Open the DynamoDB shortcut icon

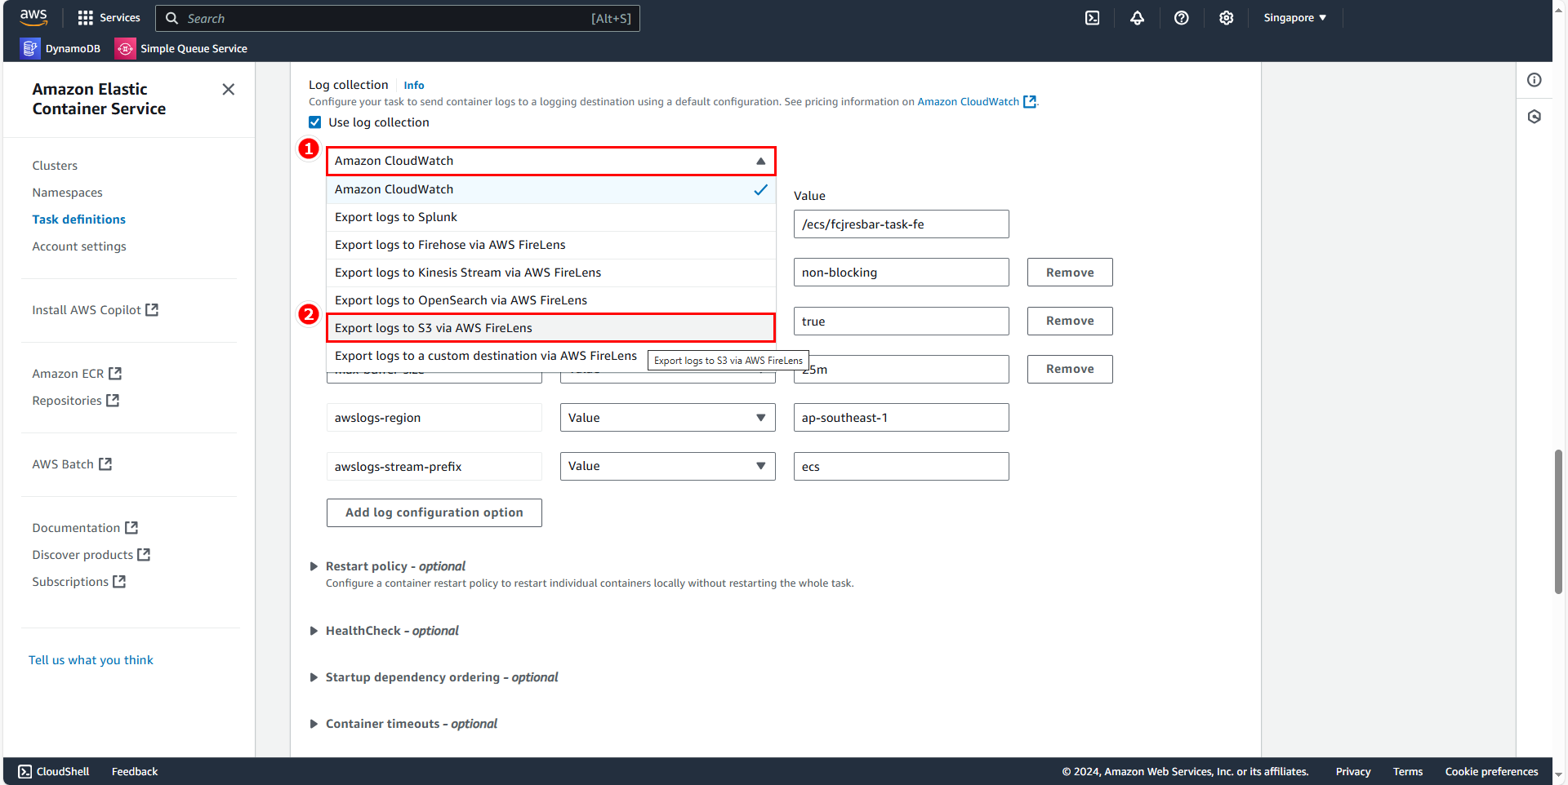[x=30, y=49]
